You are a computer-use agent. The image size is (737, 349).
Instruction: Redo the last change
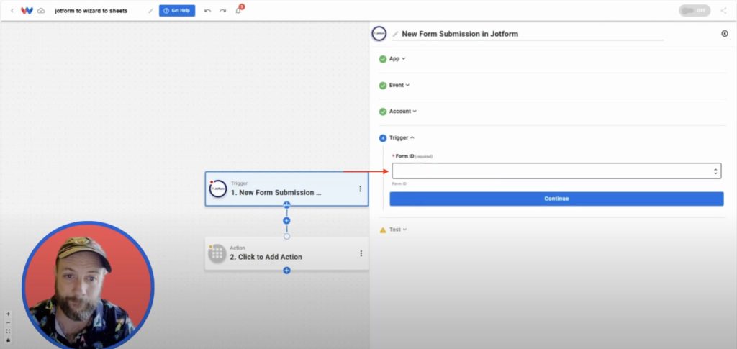click(x=222, y=10)
